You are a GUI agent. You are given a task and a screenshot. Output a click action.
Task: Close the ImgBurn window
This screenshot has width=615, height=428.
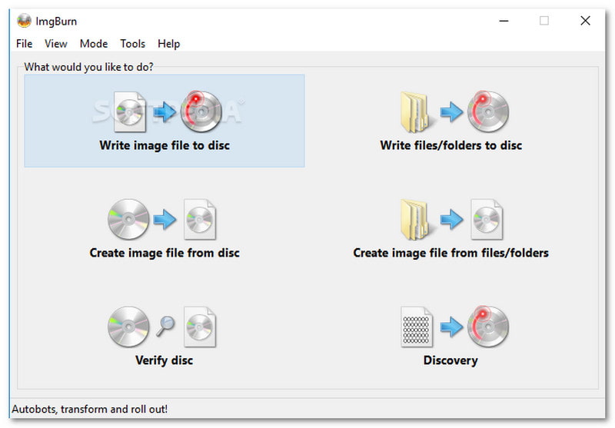click(585, 21)
